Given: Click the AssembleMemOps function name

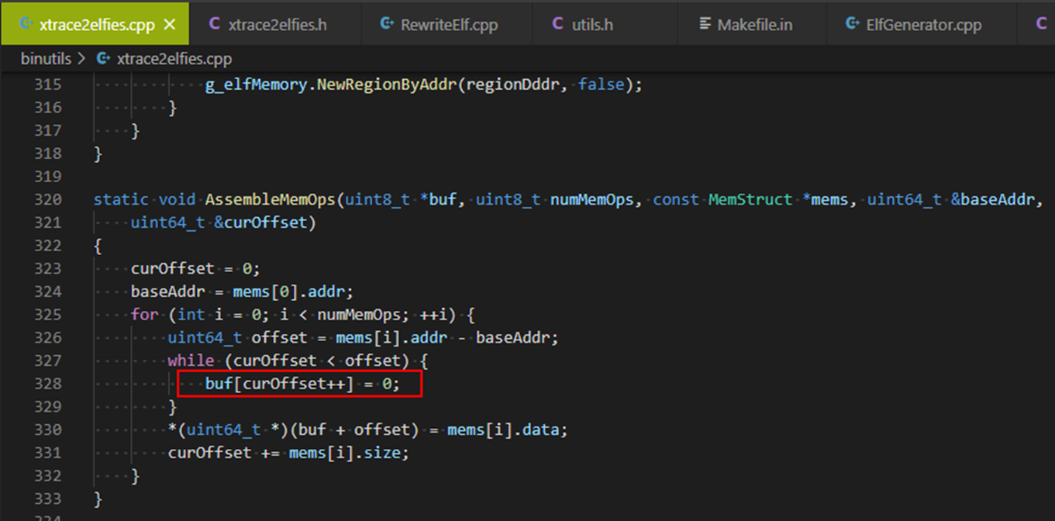Looking at the screenshot, I should (271, 199).
